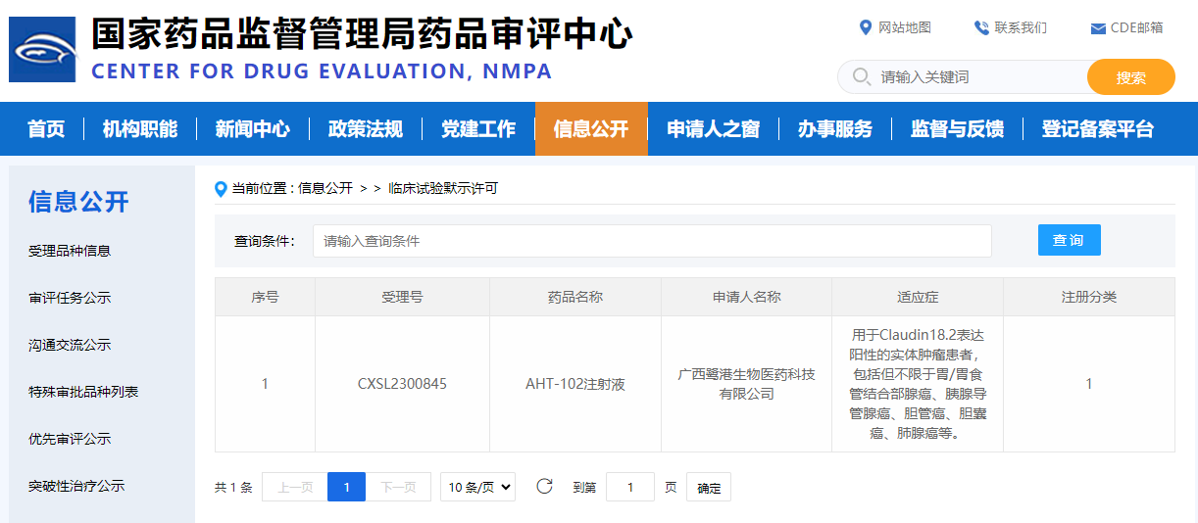Select 优先审评公示 in the sidebar
The width and height of the screenshot is (1198, 523).
point(70,439)
